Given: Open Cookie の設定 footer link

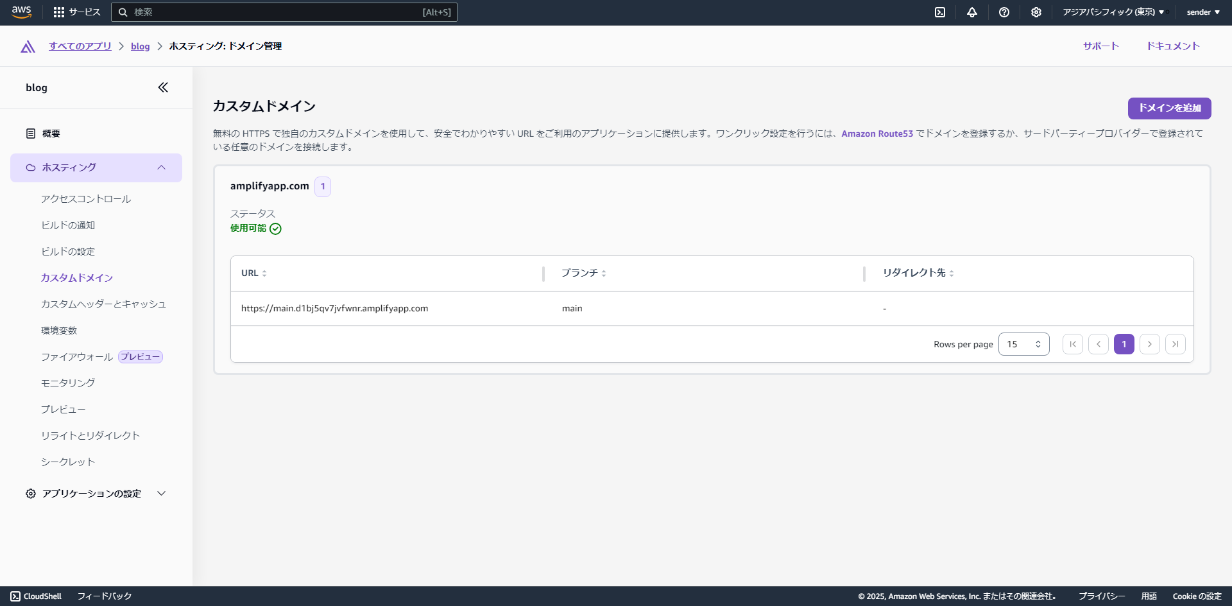Looking at the screenshot, I should point(1197,596).
